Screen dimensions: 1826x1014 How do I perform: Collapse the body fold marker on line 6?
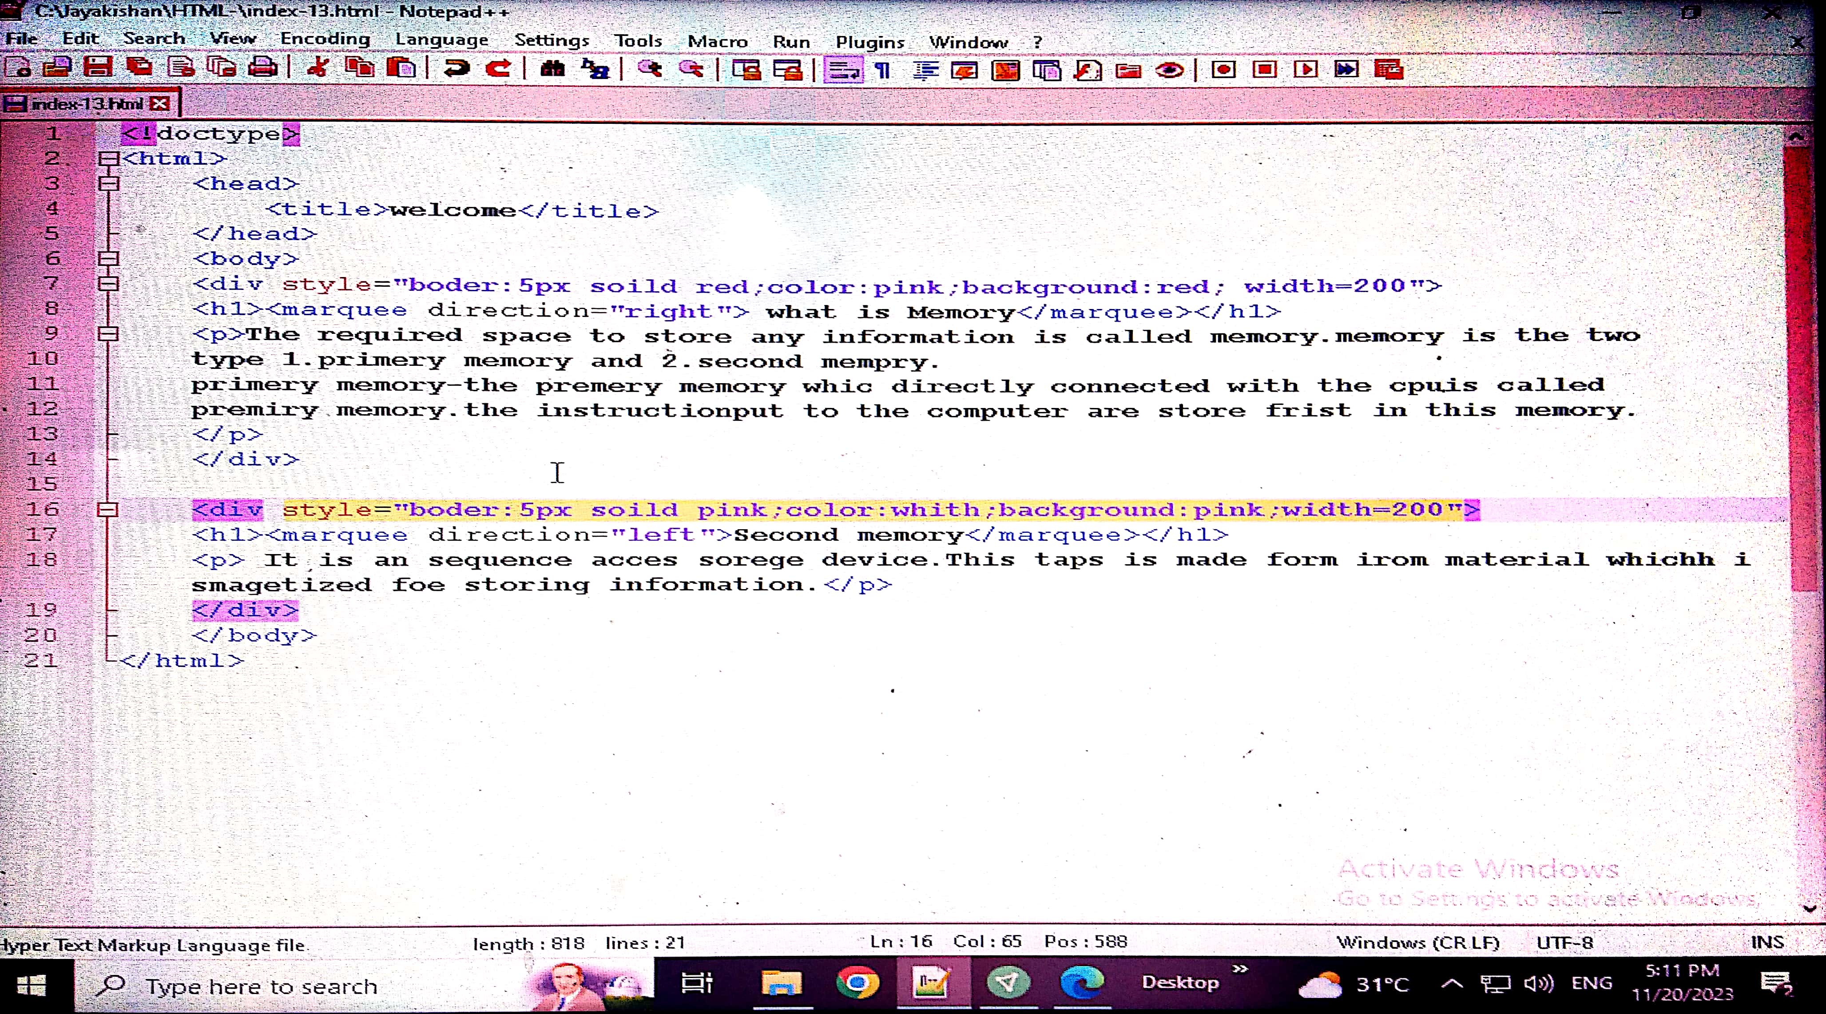(108, 259)
